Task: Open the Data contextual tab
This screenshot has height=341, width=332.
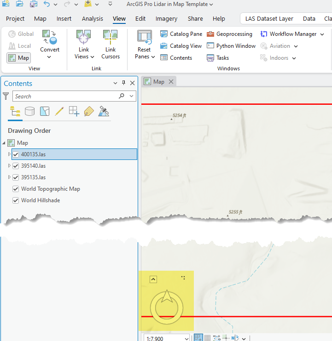Action: 309,19
